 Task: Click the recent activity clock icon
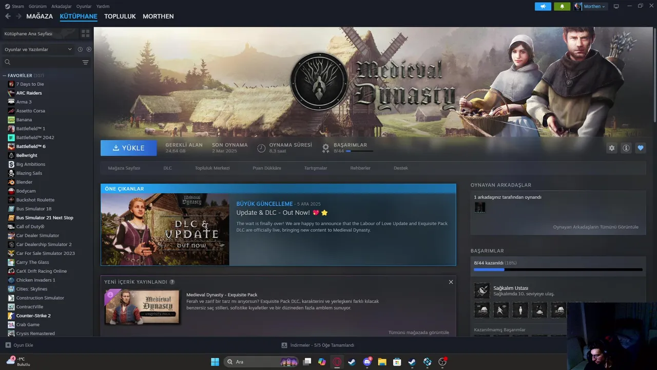tap(80, 49)
